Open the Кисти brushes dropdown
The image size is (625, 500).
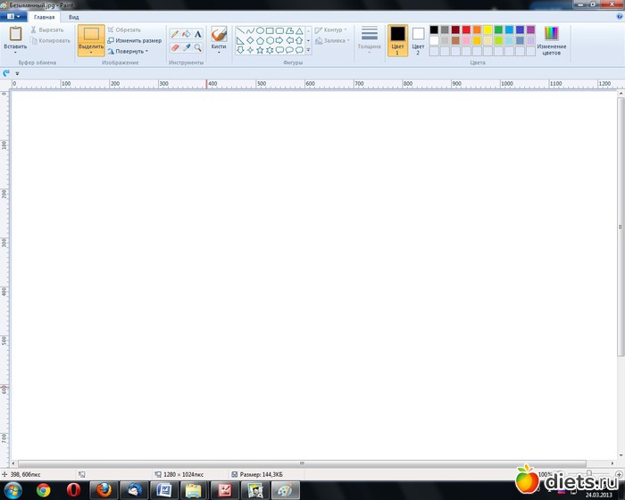(219, 46)
